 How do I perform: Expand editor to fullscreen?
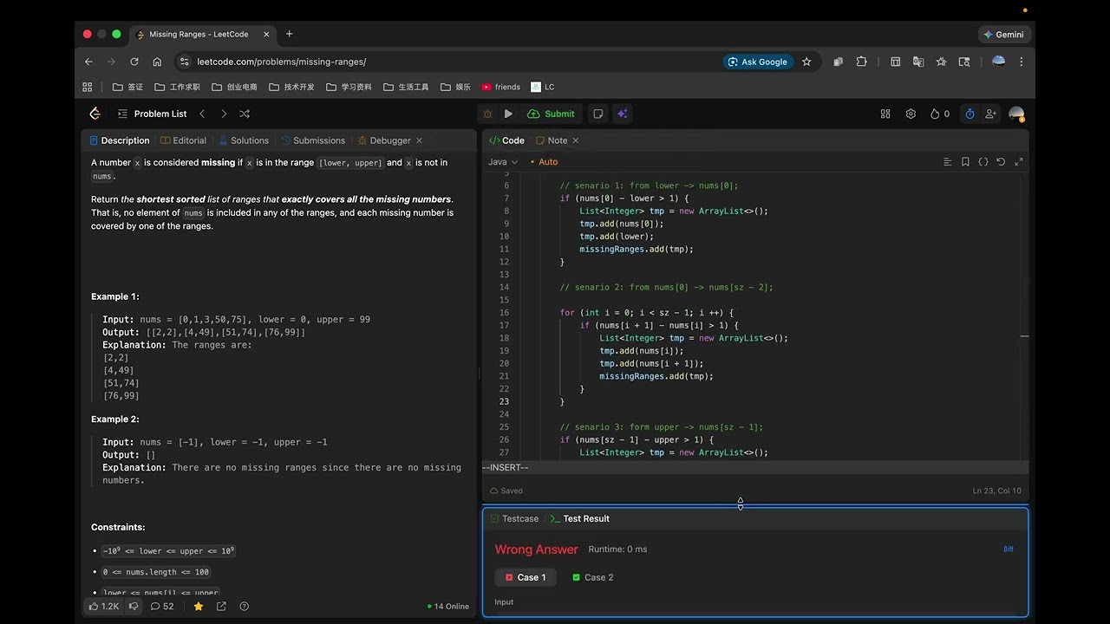pyautogui.click(x=1019, y=162)
